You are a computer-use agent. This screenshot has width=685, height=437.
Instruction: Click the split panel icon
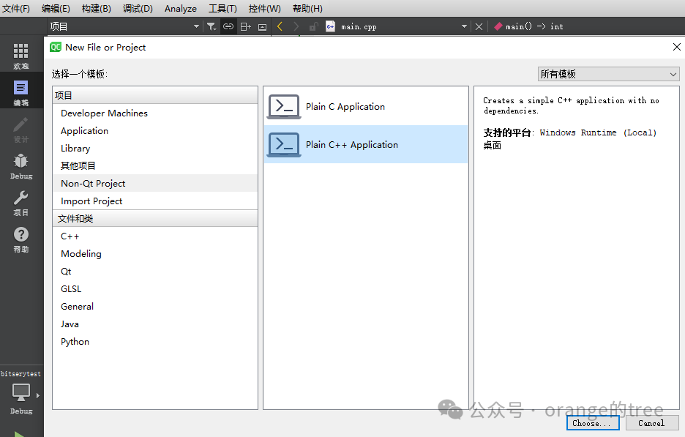245,26
